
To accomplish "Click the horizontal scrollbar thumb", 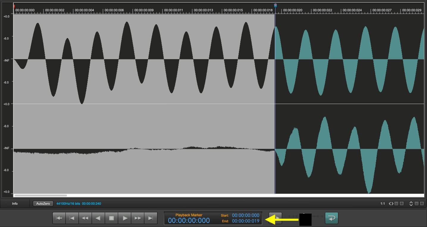I will coord(41,196).
